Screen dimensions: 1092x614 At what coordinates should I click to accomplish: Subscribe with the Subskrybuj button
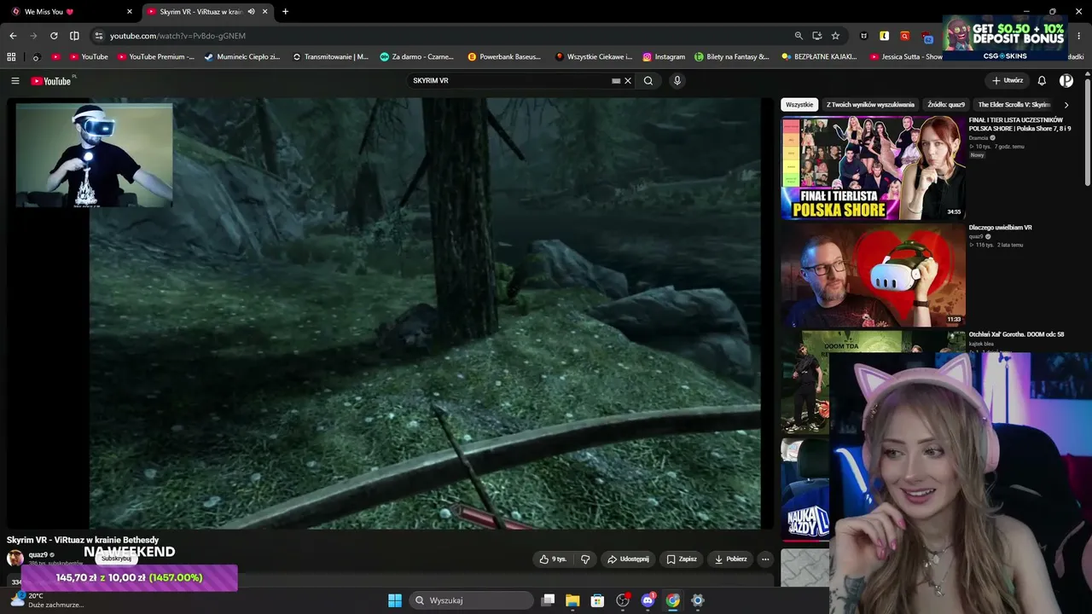(x=116, y=559)
